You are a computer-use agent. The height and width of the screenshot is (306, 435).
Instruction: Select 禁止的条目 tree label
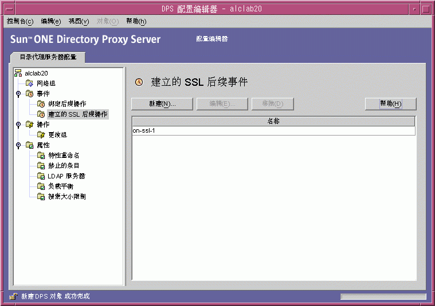(64, 166)
